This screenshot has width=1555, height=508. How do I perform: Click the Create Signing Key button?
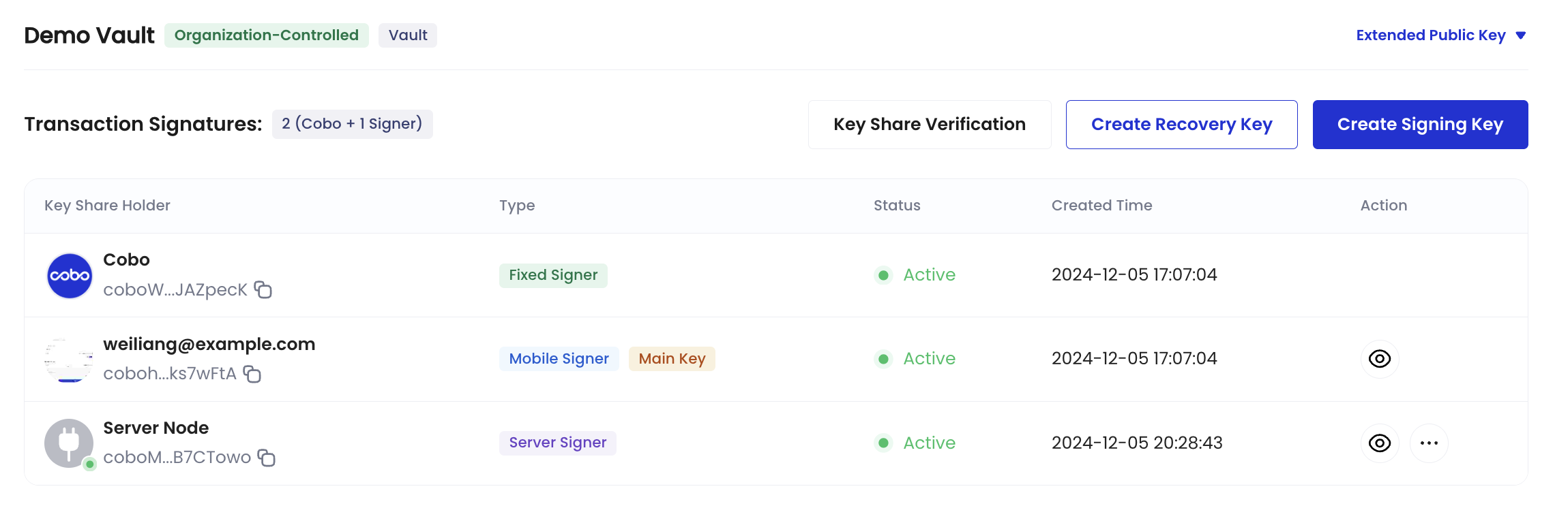click(x=1420, y=125)
